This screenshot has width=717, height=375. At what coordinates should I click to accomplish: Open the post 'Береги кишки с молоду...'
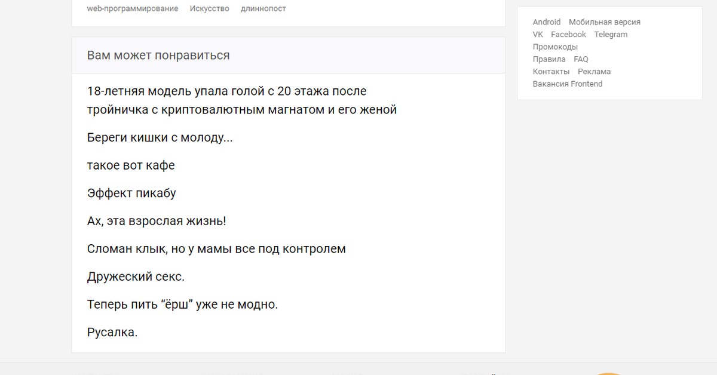tap(160, 137)
